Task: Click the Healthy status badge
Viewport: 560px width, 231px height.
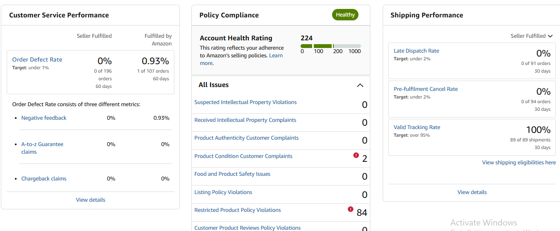Action: pos(345,15)
